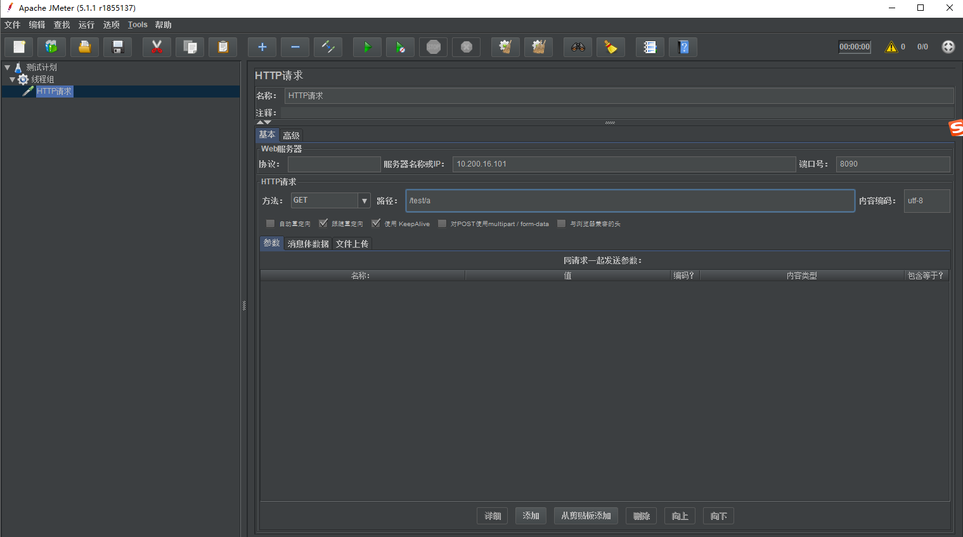Select the 参数 tab
Screen dimensions: 963x537
[271, 243]
